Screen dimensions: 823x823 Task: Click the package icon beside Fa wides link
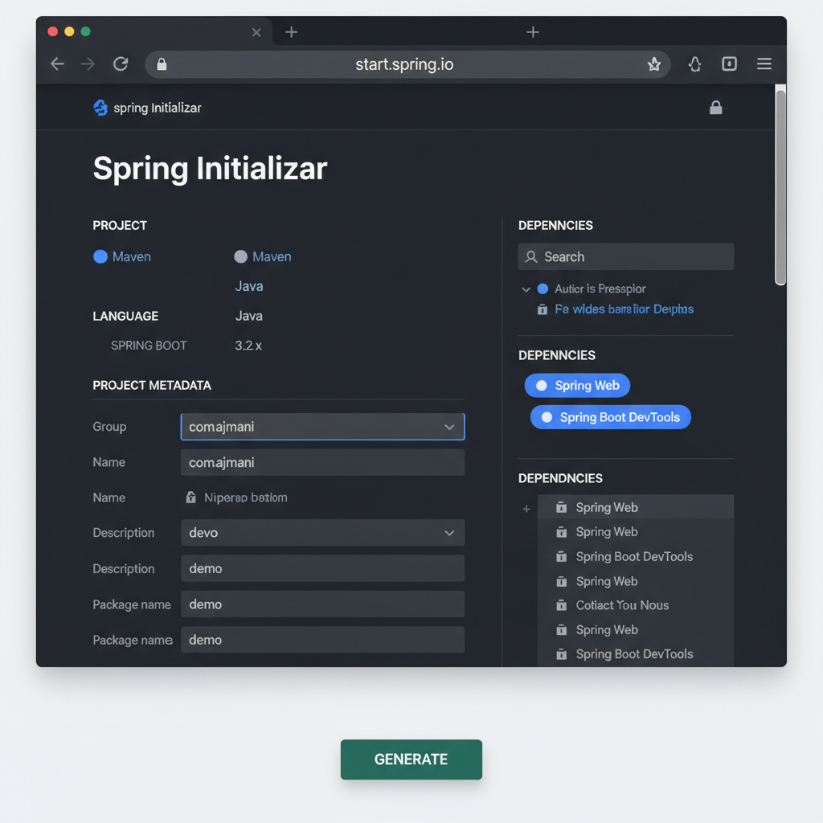point(543,309)
